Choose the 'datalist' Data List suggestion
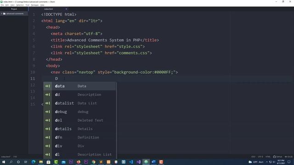The image size is (294, 165). click(79, 103)
